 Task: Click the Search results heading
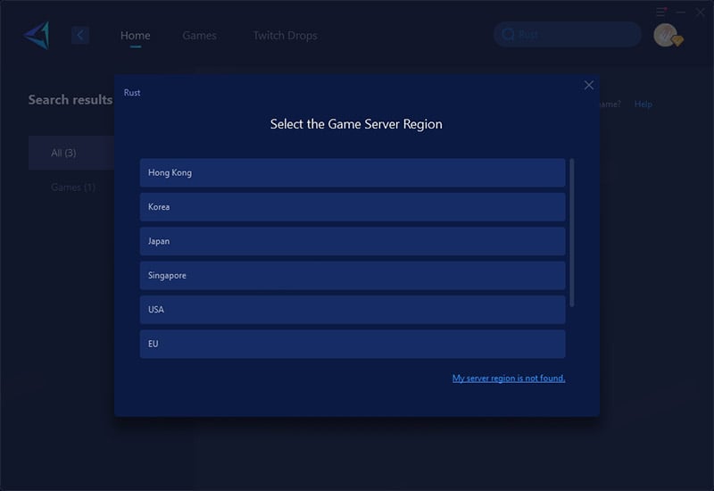(71, 100)
